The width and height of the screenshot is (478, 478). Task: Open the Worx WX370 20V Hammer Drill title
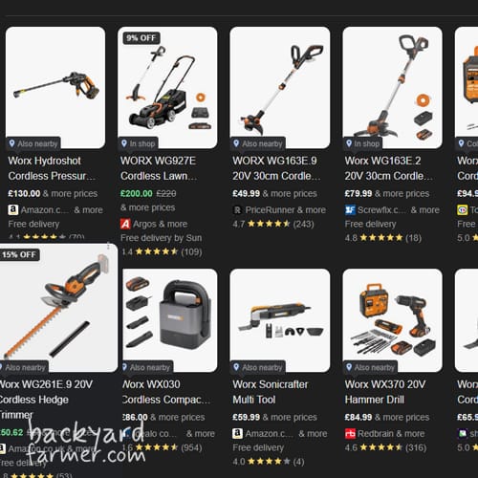point(385,392)
